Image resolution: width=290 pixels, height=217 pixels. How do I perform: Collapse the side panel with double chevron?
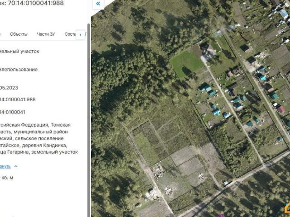point(98,4)
